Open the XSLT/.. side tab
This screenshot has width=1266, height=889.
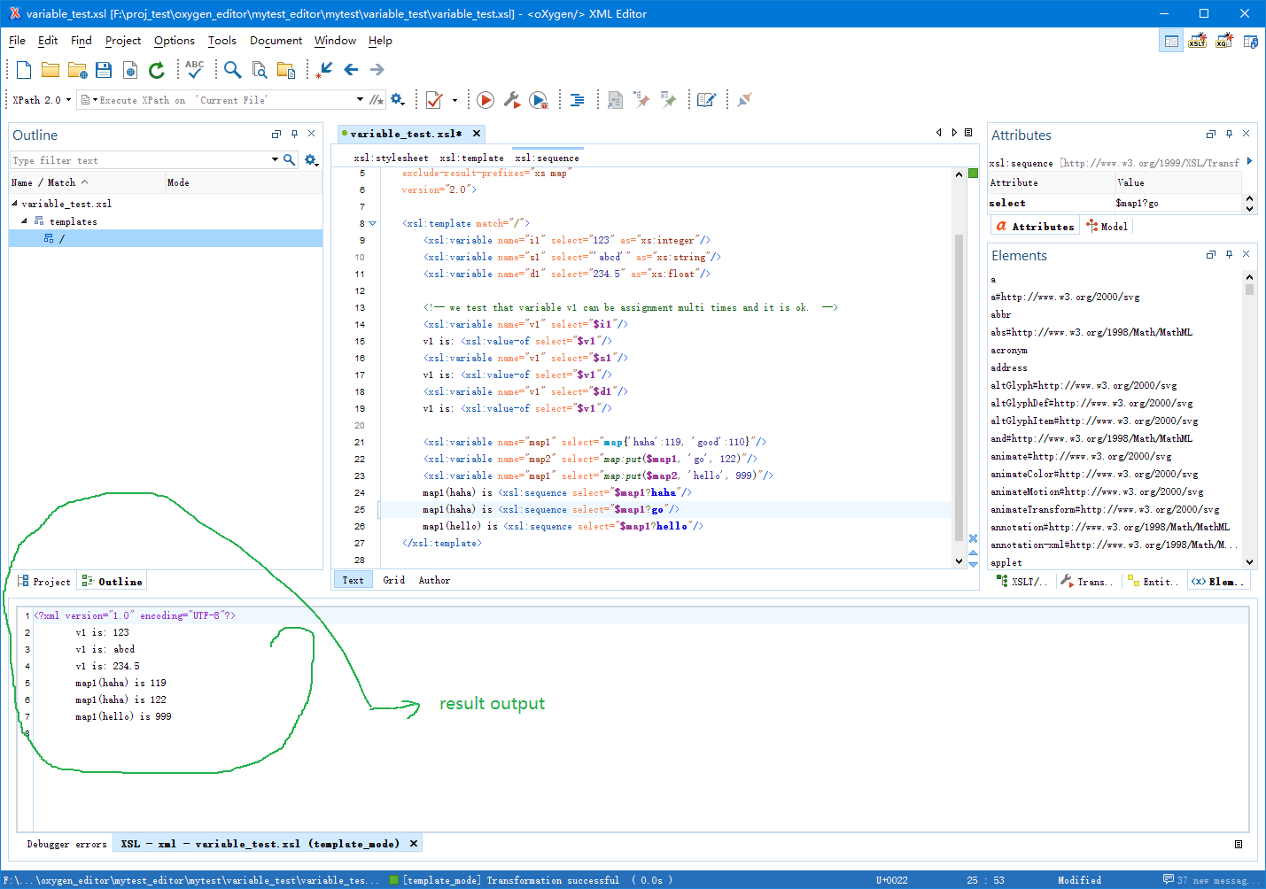[x=1022, y=582]
